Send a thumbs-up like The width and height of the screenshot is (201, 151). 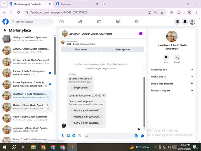pos(142,136)
